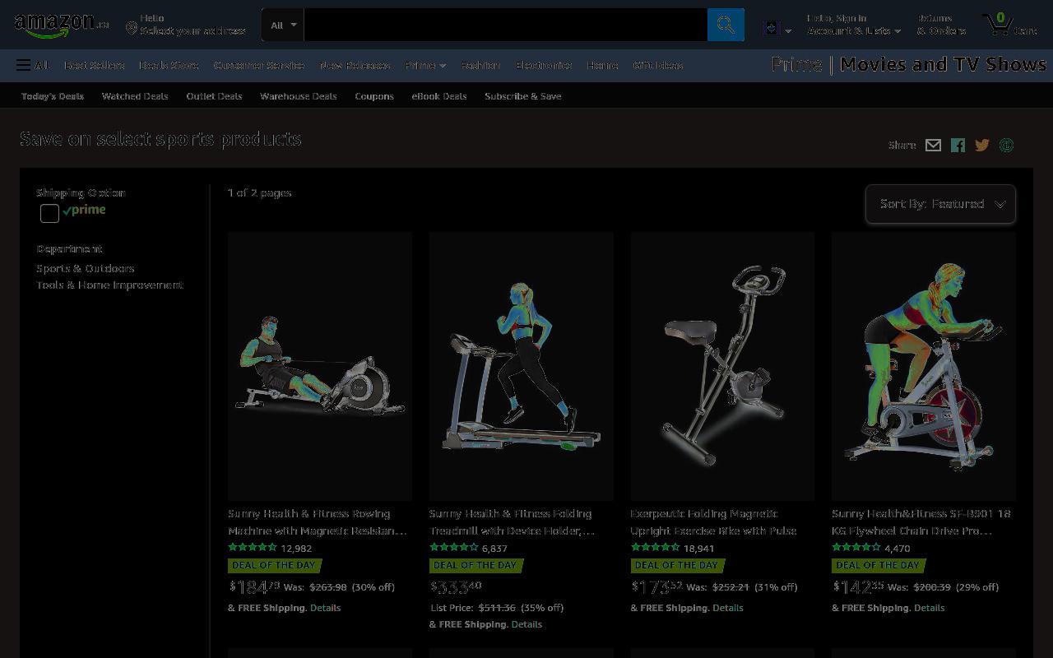Open Details link for rowing machine shipping

click(x=325, y=608)
